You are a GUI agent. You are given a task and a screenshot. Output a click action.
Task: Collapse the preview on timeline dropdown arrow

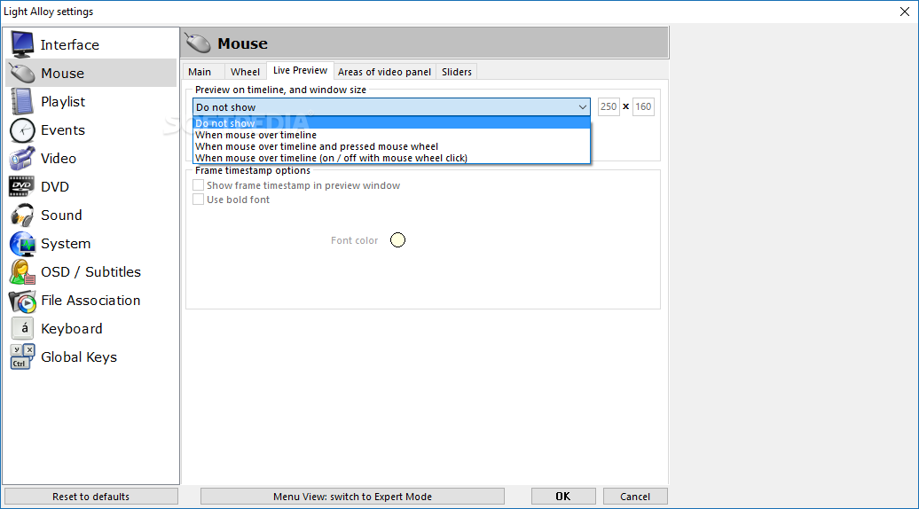coord(582,107)
